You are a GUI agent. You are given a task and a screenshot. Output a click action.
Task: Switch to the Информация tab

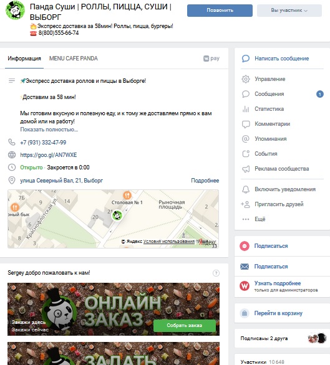tap(24, 59)
